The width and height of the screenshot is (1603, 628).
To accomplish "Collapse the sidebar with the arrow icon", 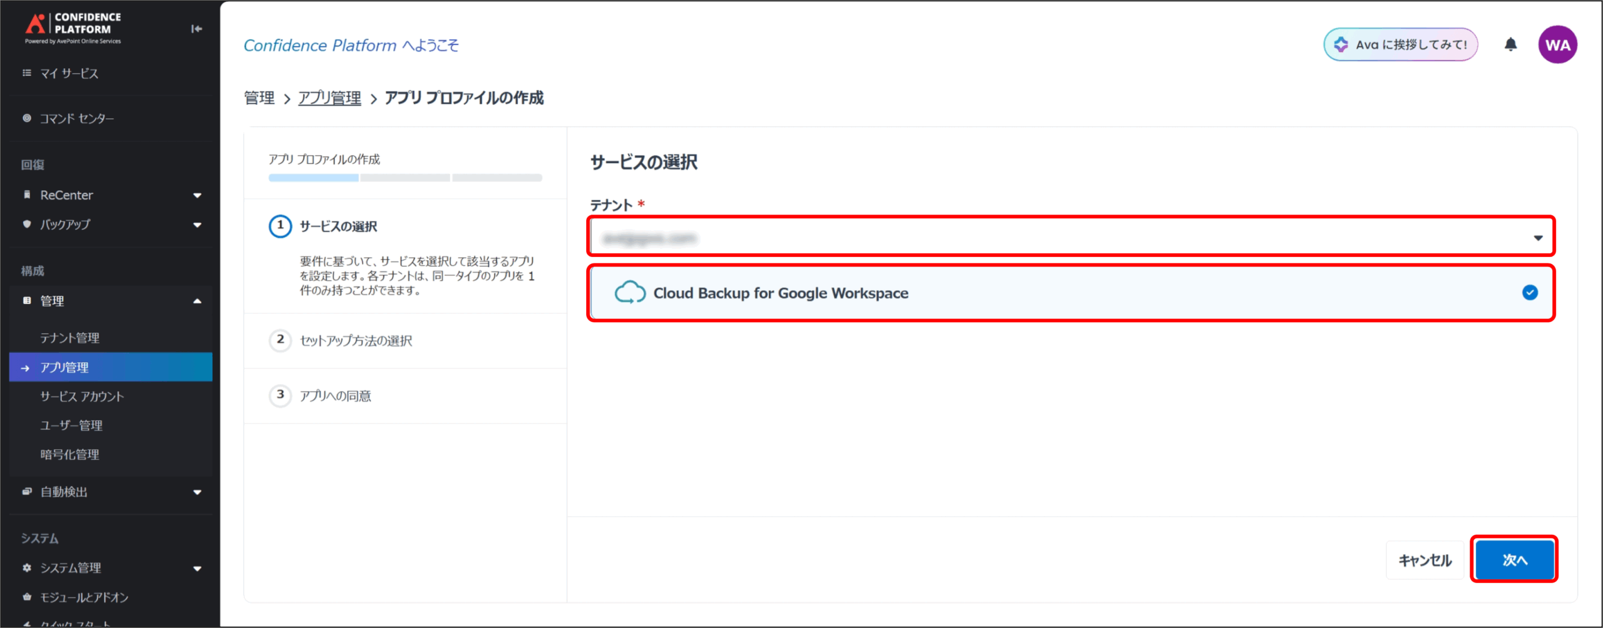I will [x=196, y=29].
